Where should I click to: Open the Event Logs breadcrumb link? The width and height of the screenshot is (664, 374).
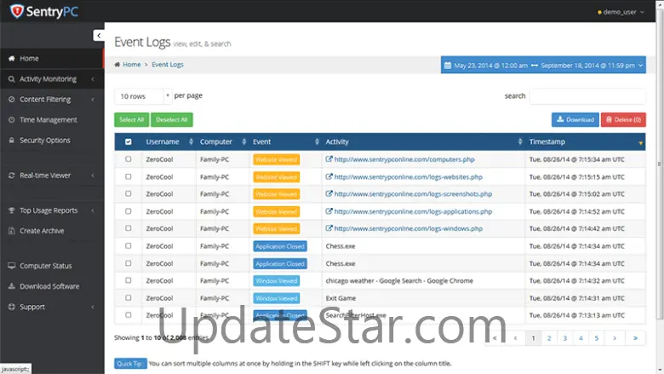pyautogui.click(x=168, y=65)
